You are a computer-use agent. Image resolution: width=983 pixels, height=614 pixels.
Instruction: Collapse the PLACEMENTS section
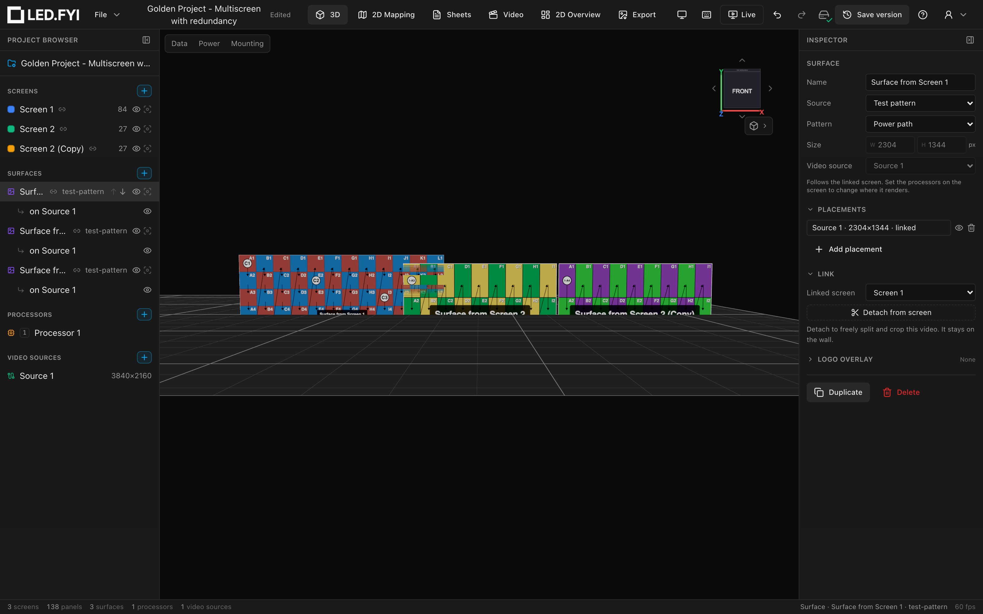tap(810, 210)
